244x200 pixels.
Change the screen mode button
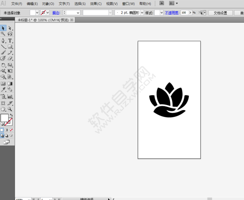tap(6, 142)
